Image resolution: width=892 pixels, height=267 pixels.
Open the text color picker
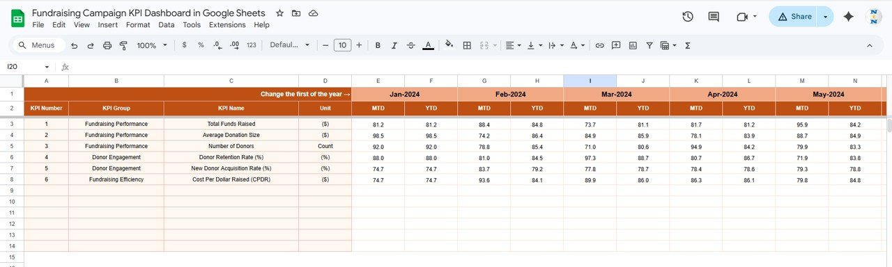[428, 45]
